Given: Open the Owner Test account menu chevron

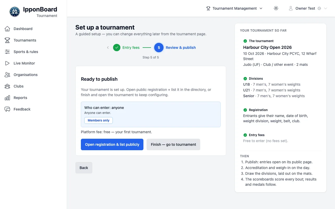Looking at the screenshot, I should (326, 8).
